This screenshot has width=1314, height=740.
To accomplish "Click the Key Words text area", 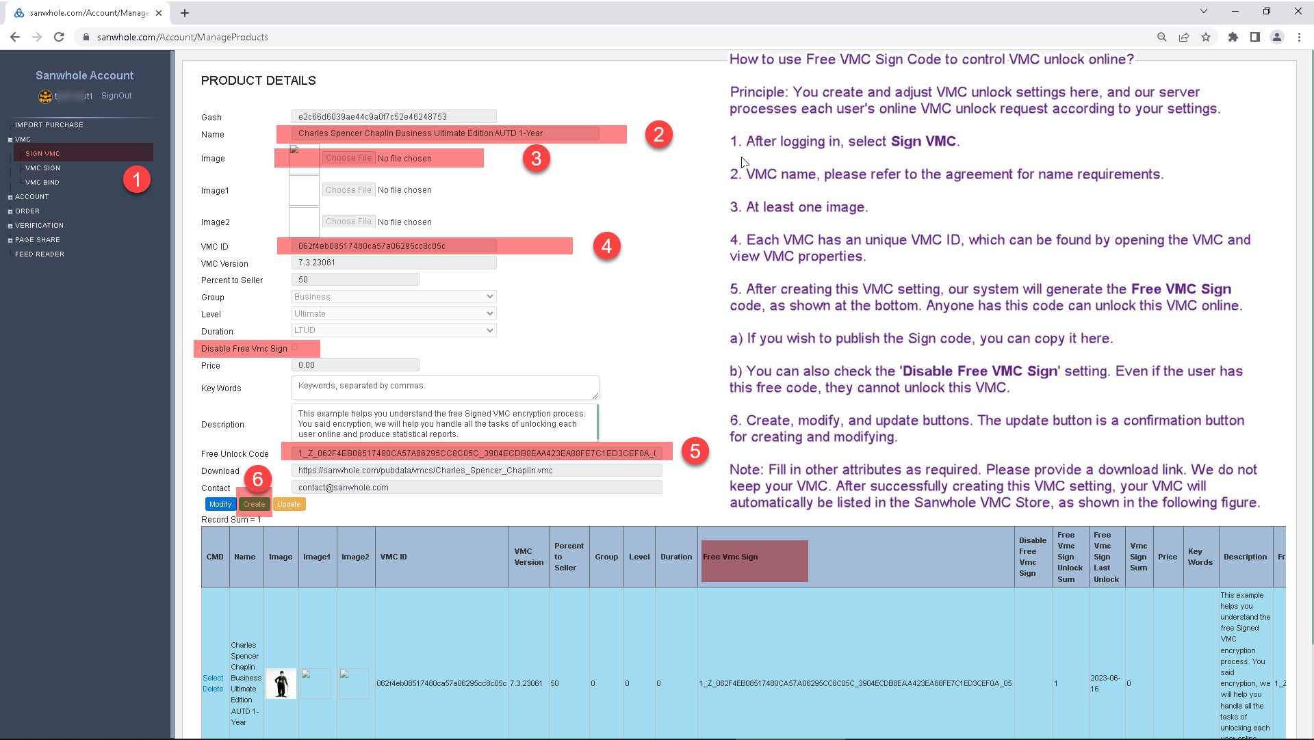I will coord(445,388).
